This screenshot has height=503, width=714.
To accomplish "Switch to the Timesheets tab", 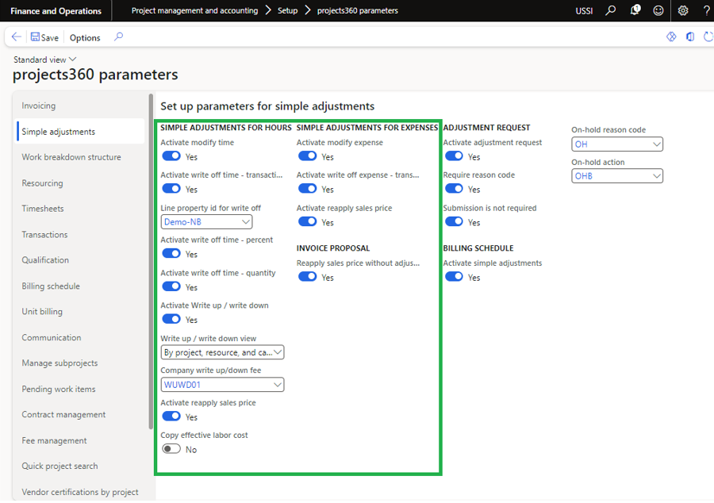I will click(x=43, y=209).
